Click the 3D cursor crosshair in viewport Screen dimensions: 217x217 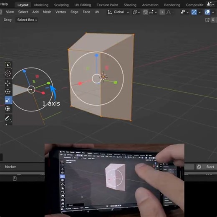pos(103,77)
